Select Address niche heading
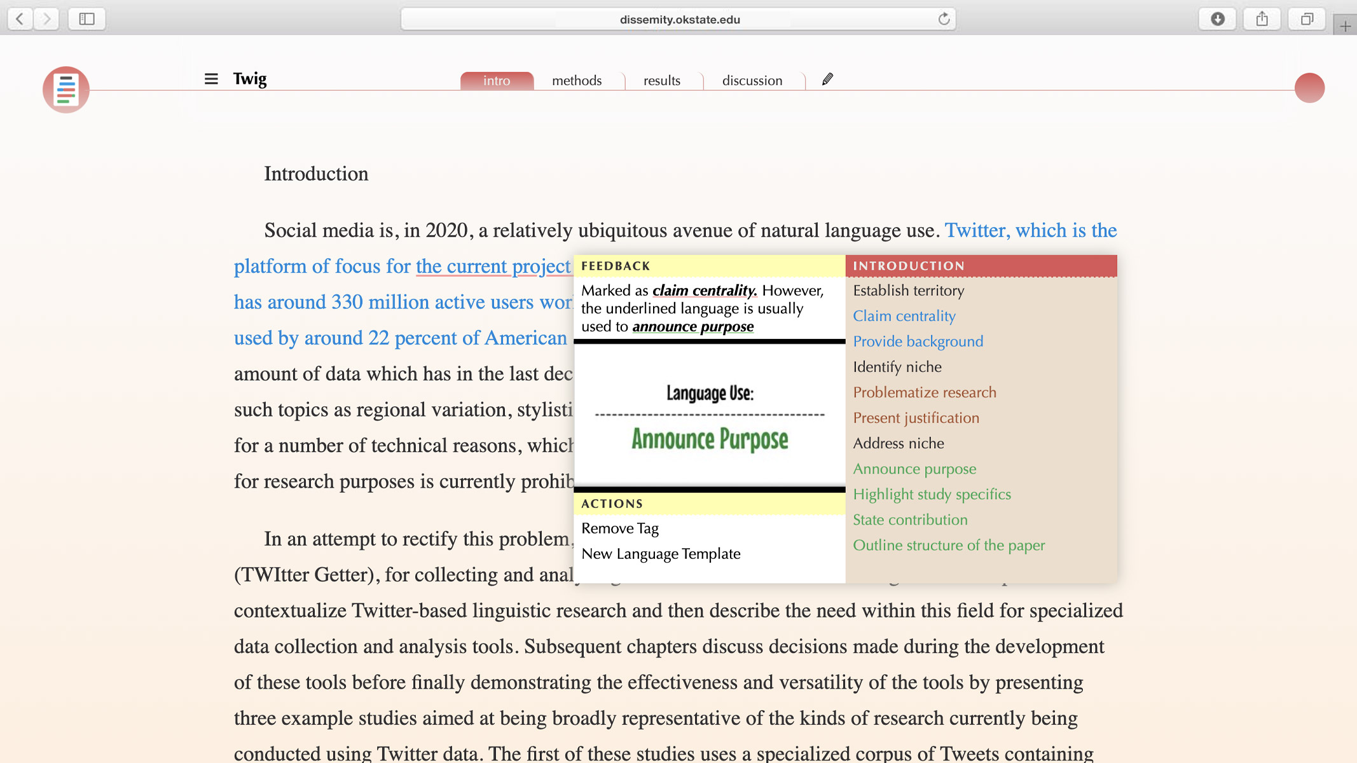1357x763 pixels. (x=899, y=443)
